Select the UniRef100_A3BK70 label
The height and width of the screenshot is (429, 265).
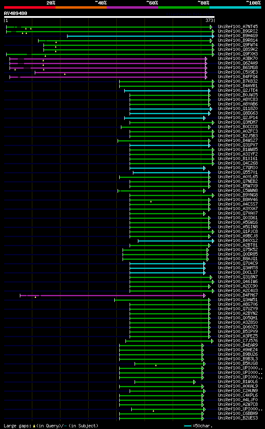(x=238, y=59)
